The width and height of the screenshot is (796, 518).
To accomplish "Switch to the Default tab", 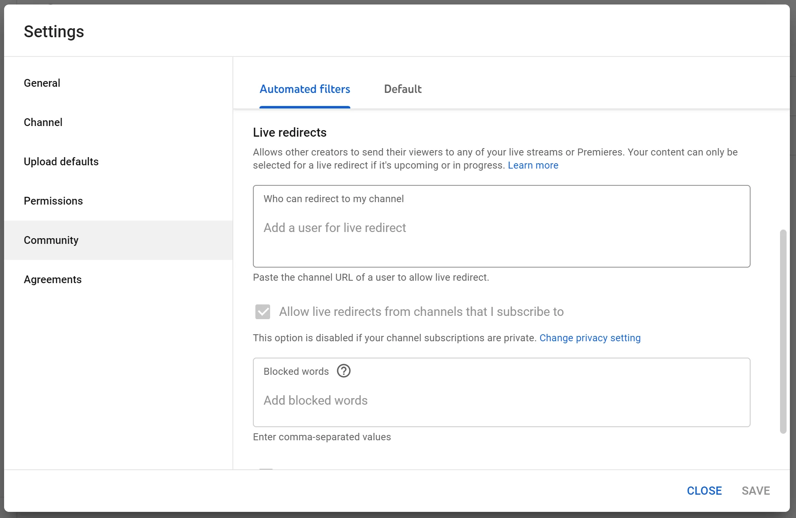I will [x=403, y=89].
